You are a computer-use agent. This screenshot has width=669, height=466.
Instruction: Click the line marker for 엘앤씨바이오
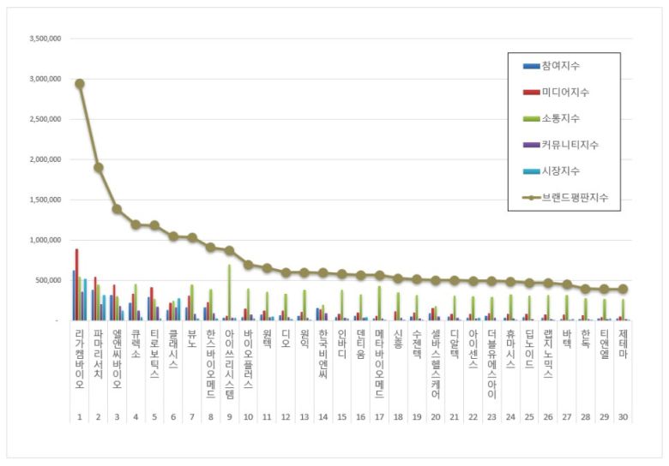[117, 208]
